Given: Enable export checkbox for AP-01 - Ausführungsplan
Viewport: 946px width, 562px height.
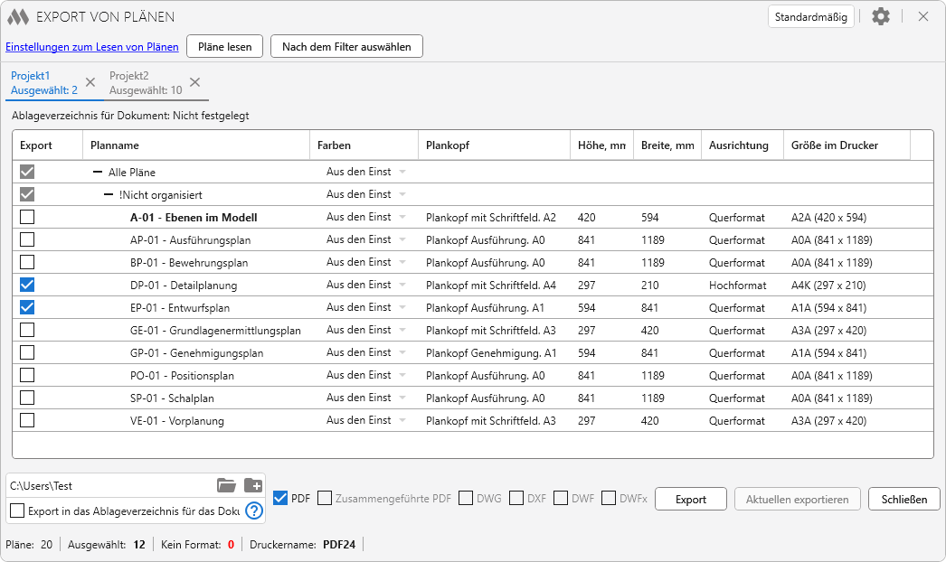Looking at the screenshot, I should click(27, 239).
